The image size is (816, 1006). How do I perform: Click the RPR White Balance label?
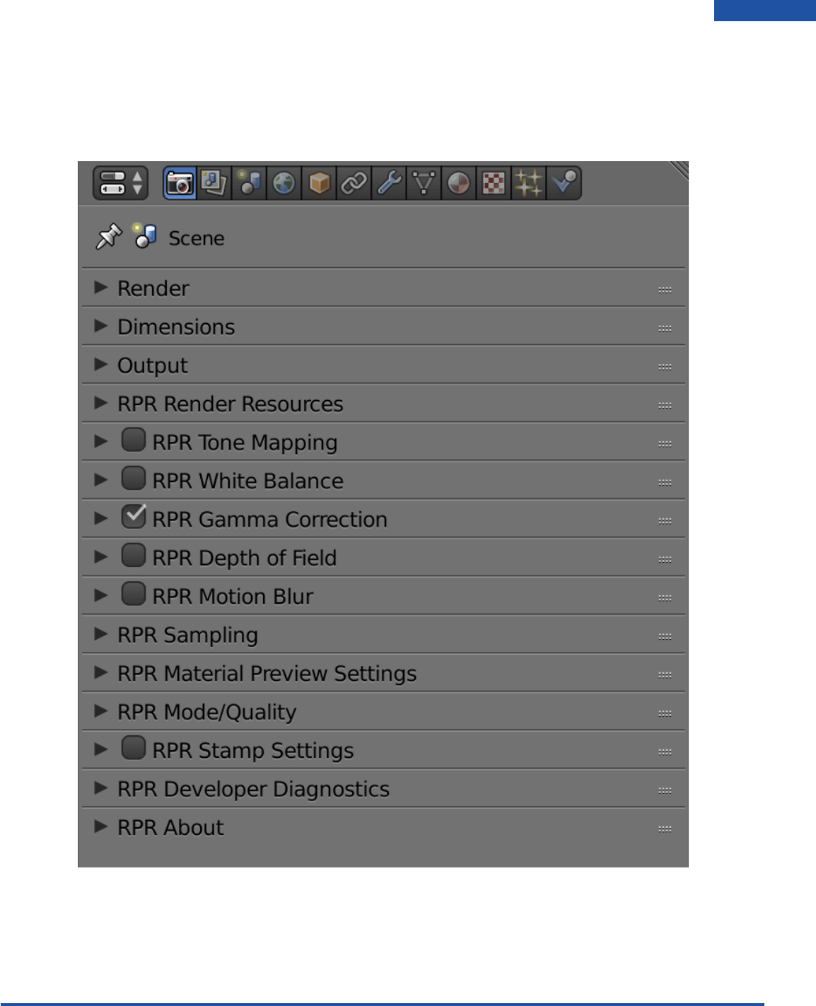[x=248, y=481]
